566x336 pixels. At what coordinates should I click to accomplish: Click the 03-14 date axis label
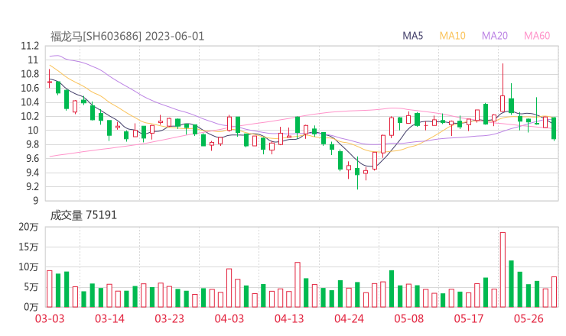coord(109,318)
